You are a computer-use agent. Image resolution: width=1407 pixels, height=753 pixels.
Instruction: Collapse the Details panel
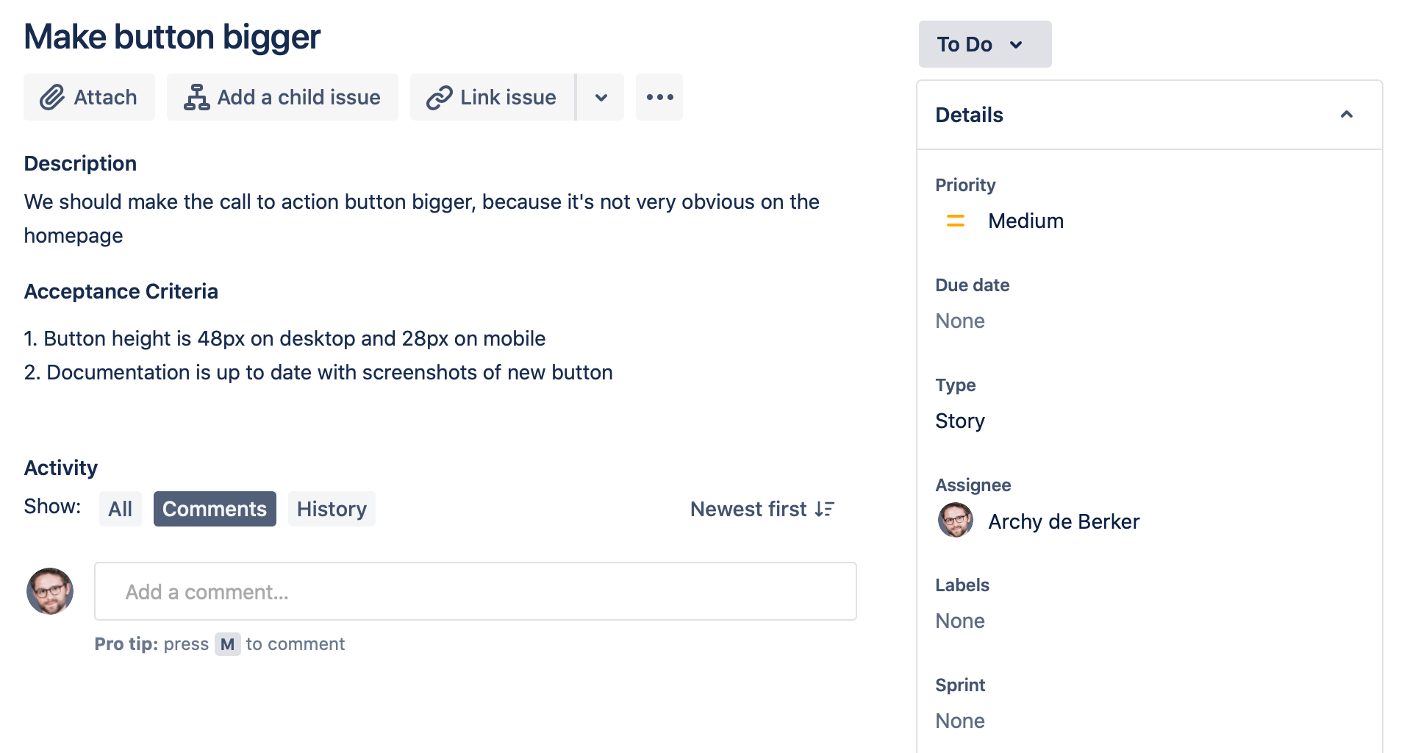click(x=1346, y=115)
